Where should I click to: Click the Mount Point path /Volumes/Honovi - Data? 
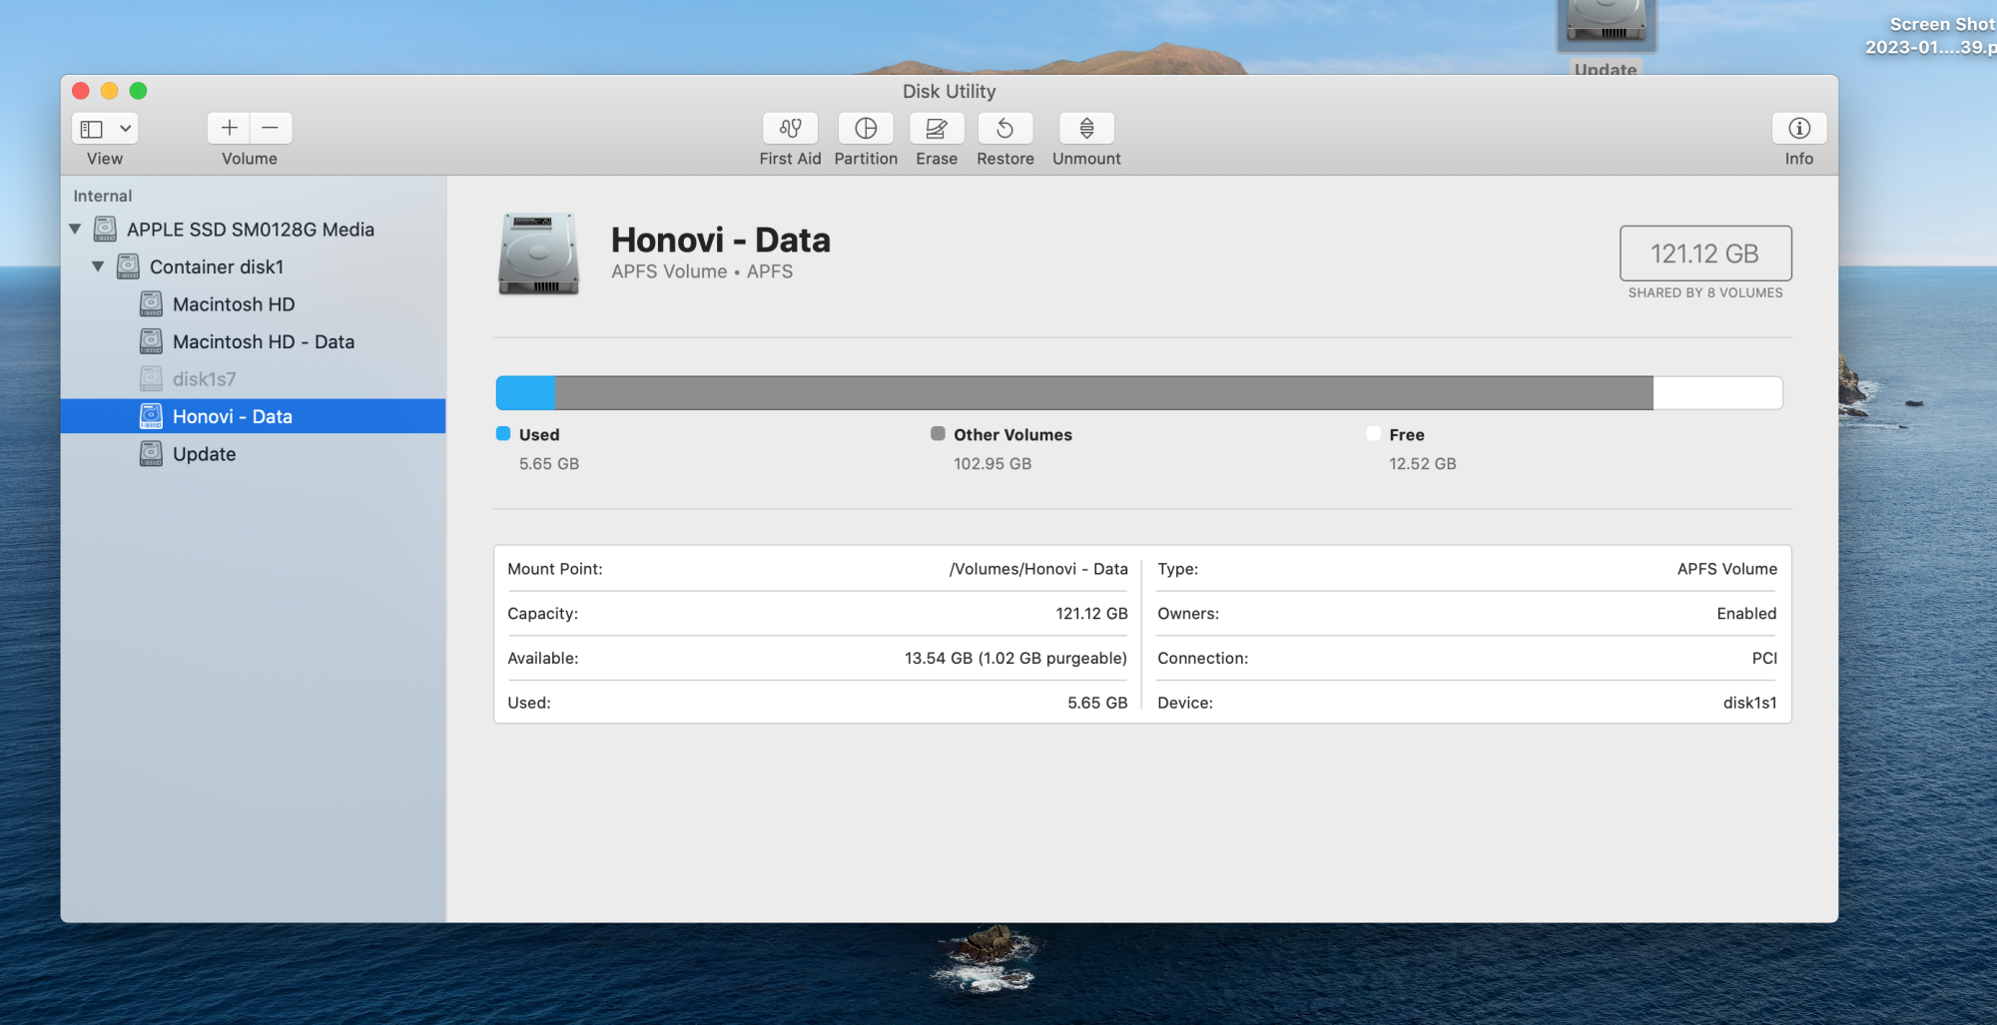pos(1038,569)
